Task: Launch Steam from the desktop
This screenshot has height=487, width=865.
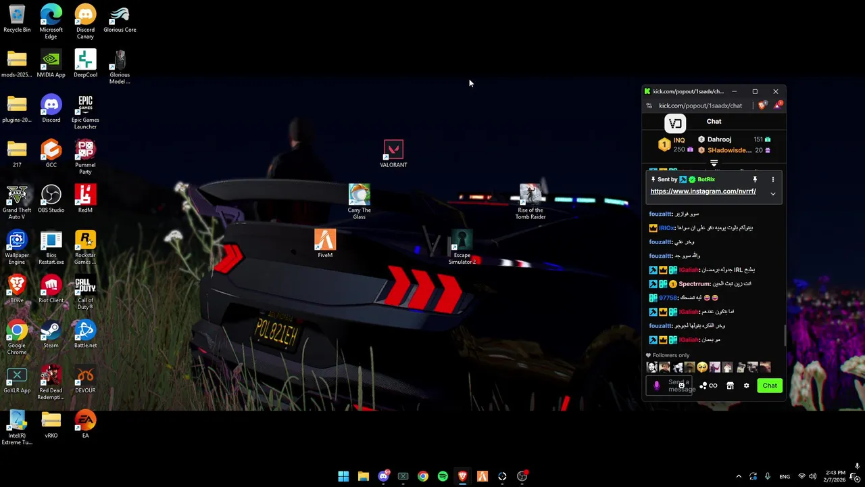Action: point(51,334)
